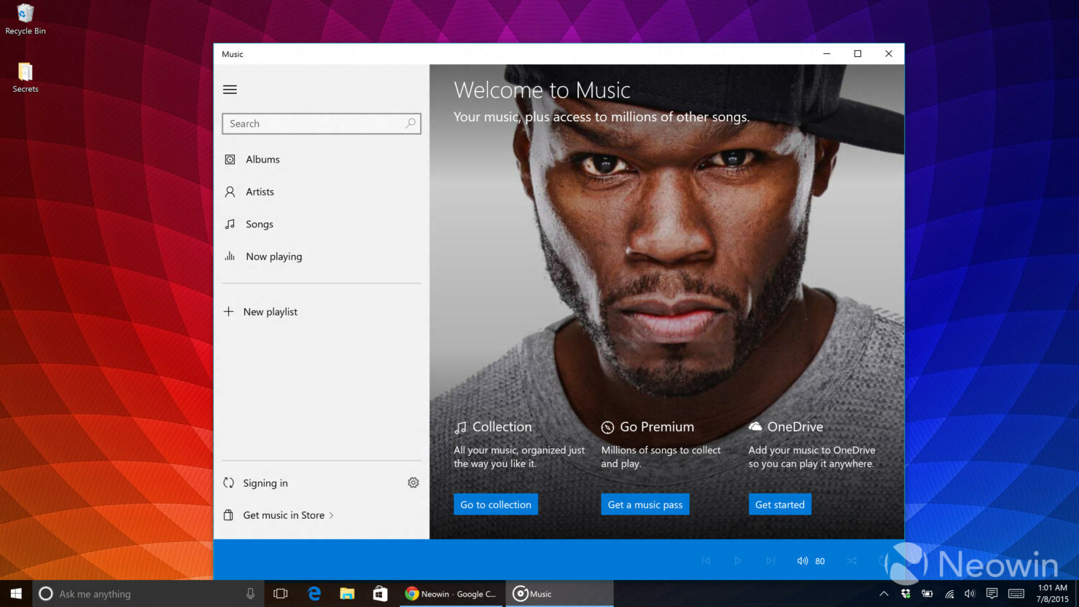The width and height of the screenshot is (1079, 607).
Task: Open File Explorer from the taskbar
Action: [347, 594]
